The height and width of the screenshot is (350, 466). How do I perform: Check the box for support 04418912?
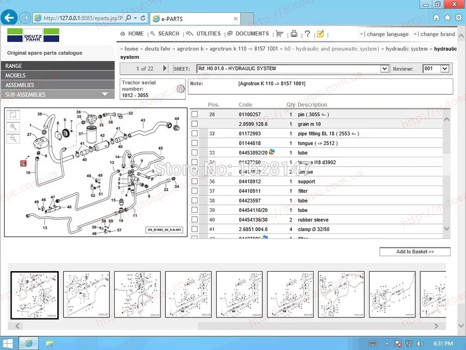point(195,181)
